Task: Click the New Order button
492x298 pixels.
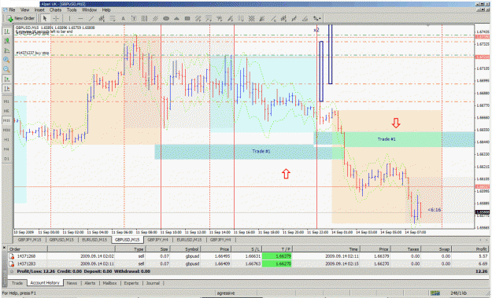Action: [20, 19]
